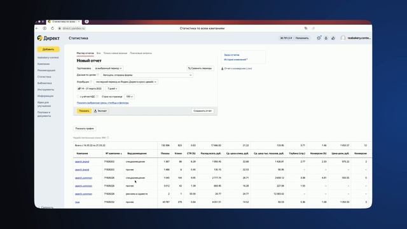Click the Кампания column header
The width and height of the screenshot is (407, 229).
coord(82,154)
